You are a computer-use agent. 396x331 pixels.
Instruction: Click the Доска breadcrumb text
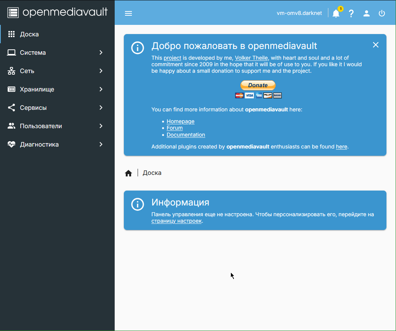pos(152,173)
